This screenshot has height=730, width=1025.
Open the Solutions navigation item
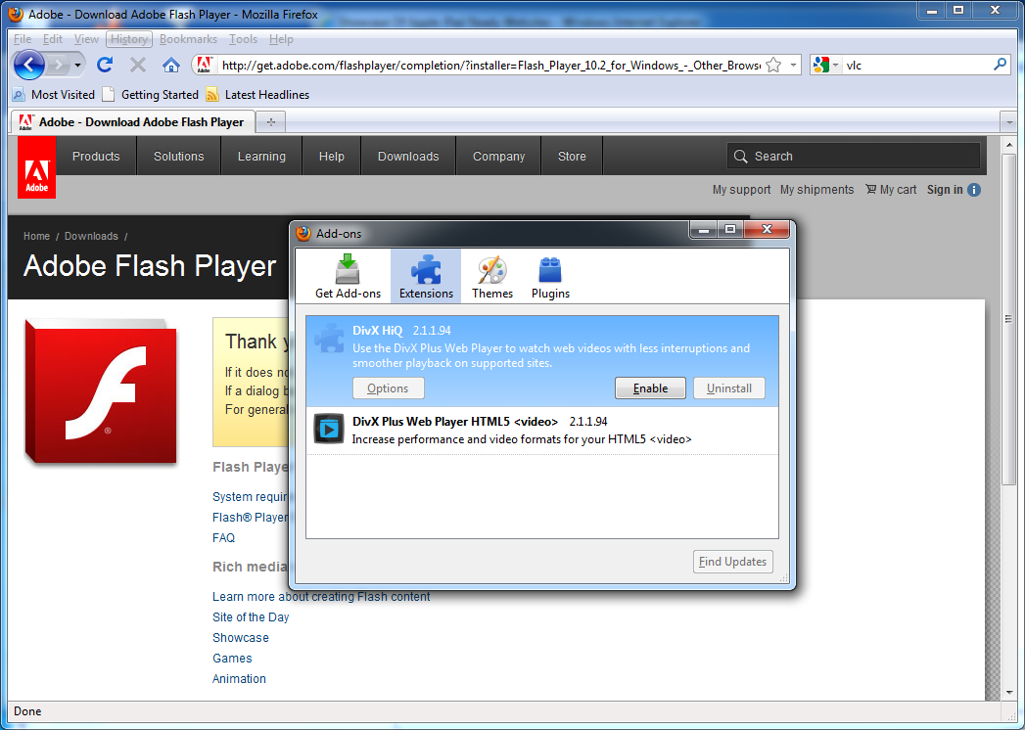point(179,157)
